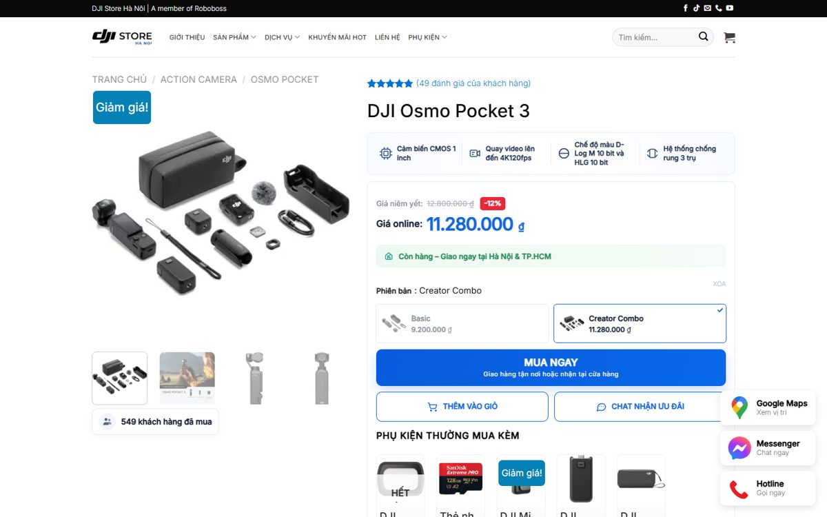Click XÓA to clear version selection
The image size is (827, 517).
tap(719, 284)
